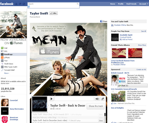Click the Chat presence icon
This screenshot has height=123, width=149.
click(119, 86)
